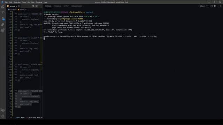Click the server.js breadcrumb item
This screenshot has height=125, width=223.
[x=23, y=10]
